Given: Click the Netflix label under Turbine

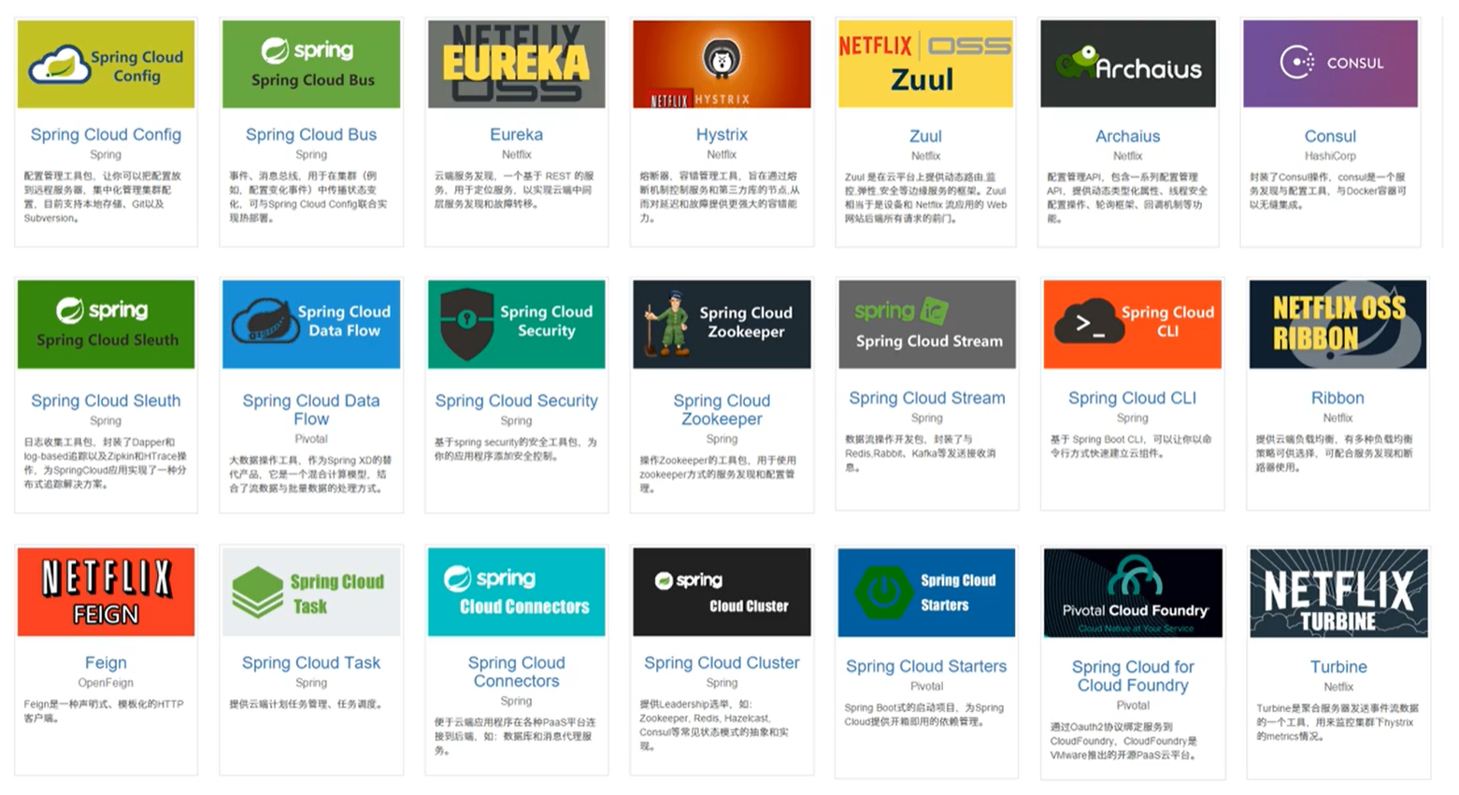Looking at the screenshot, I should [x=1338, y=687].
